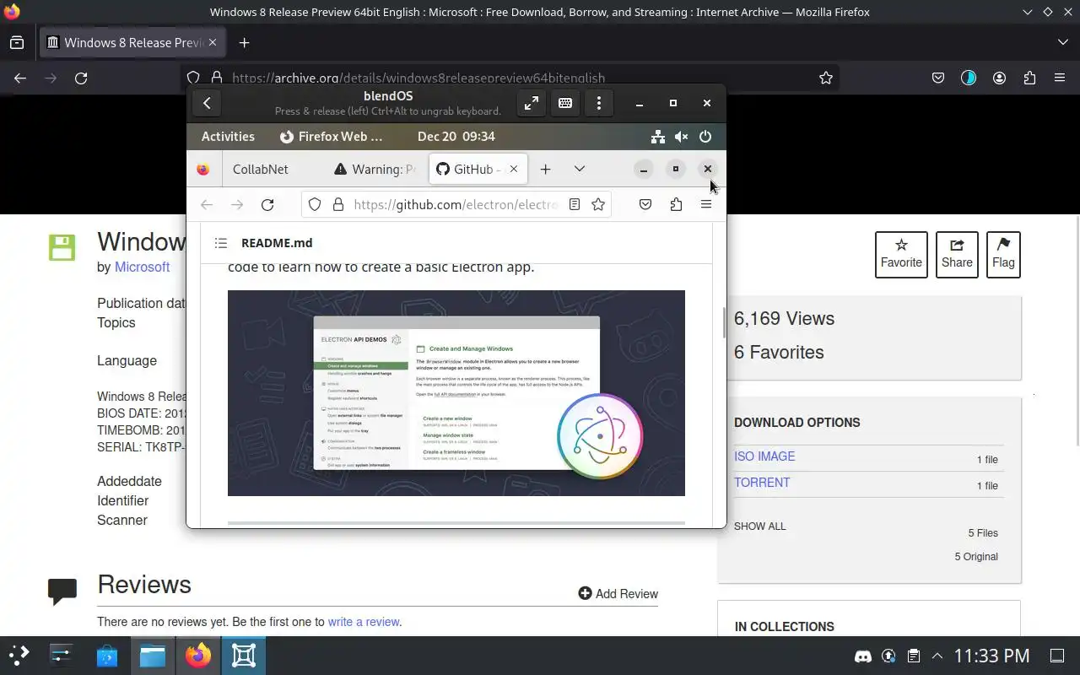Toggle fullscreen for the blendOS VM

point(531,103)
